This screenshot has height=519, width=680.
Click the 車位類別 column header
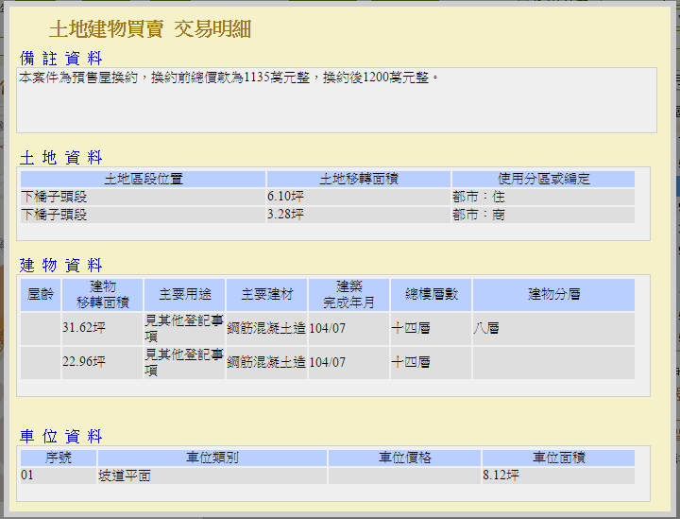(x=212, y=458)
